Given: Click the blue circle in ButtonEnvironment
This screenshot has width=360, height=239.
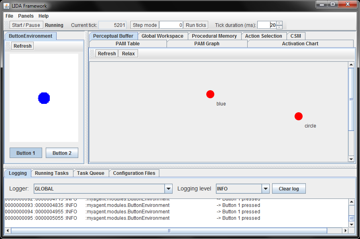Looking at the screenshot, I should [44, 98].
